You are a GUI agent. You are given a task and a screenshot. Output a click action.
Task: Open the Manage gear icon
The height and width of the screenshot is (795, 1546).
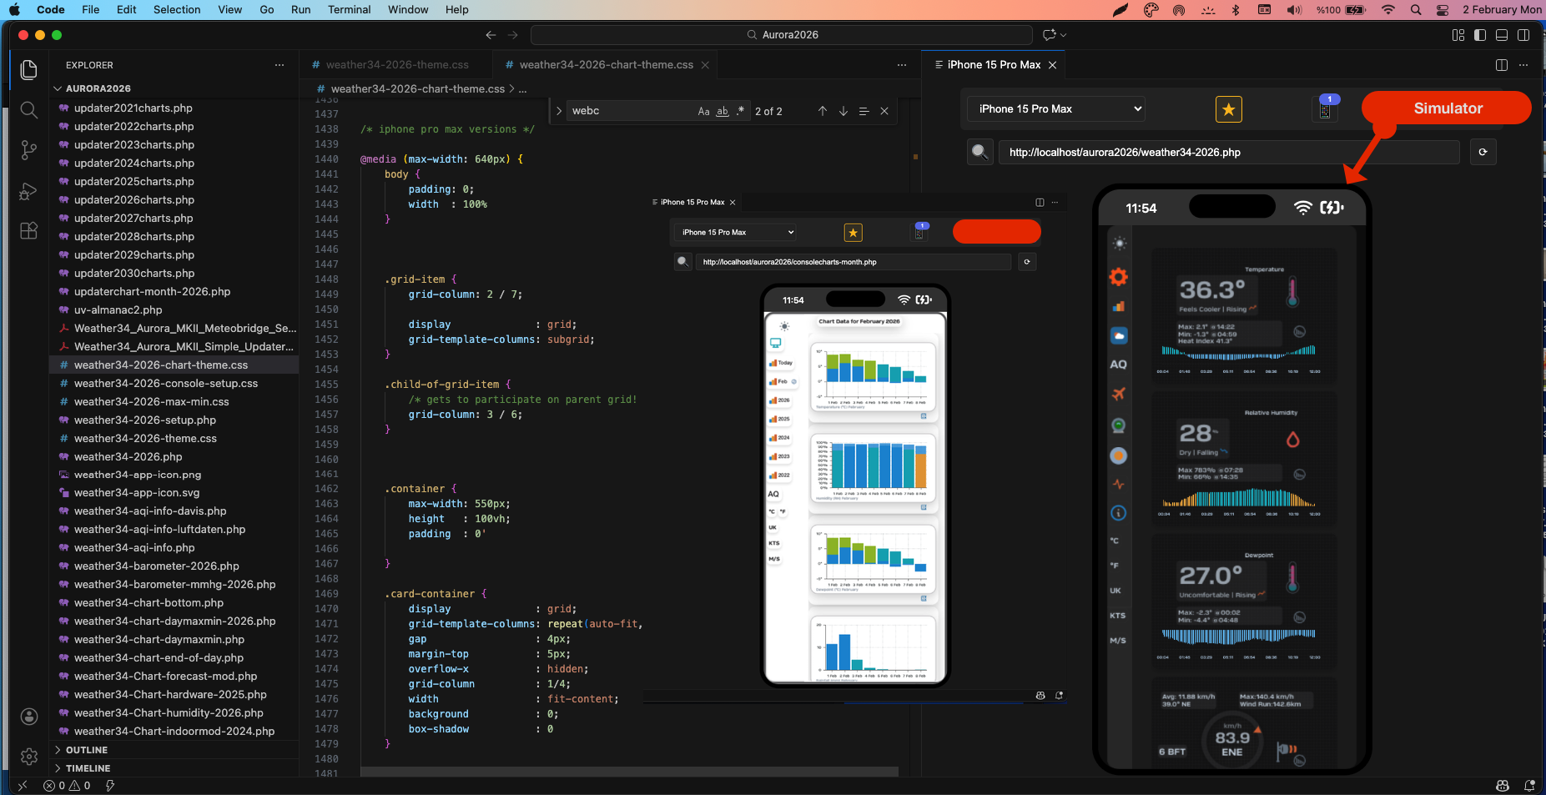click(28, 756)
